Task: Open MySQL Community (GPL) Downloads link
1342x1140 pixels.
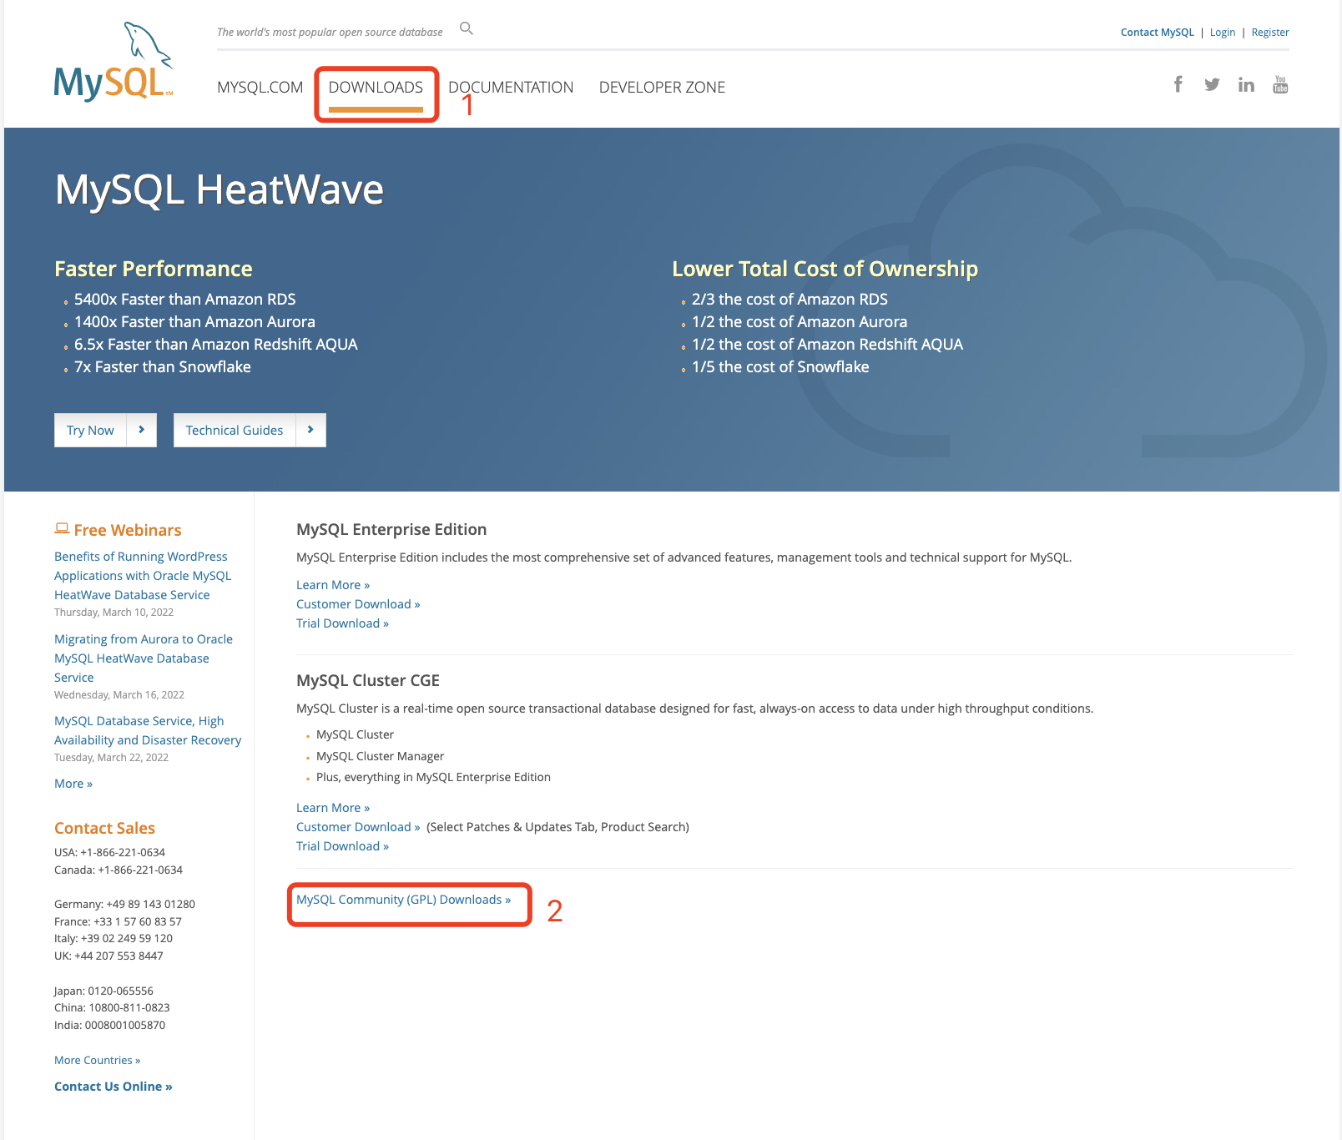Action: click(x=403, y=900)
